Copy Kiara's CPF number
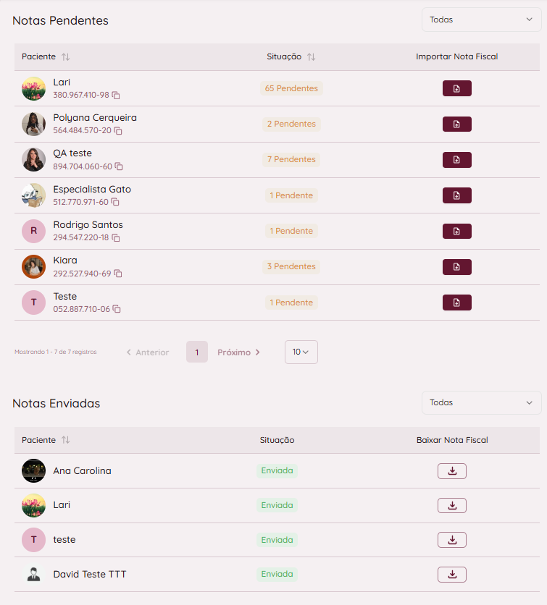Image resolution: width=547 pixels, height=605 pixels. (118, 274)
